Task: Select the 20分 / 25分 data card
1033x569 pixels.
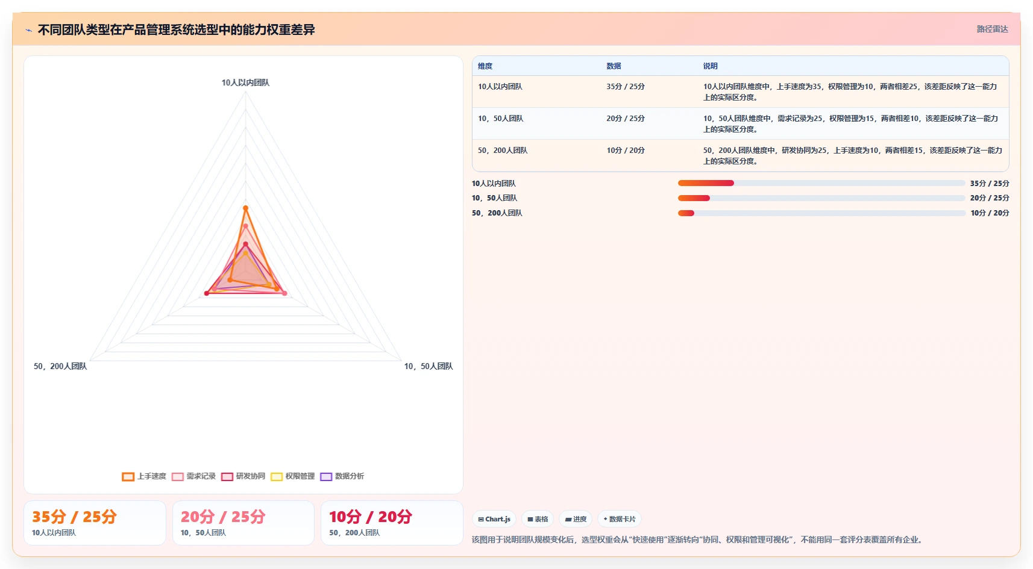Action: point(243,523)
